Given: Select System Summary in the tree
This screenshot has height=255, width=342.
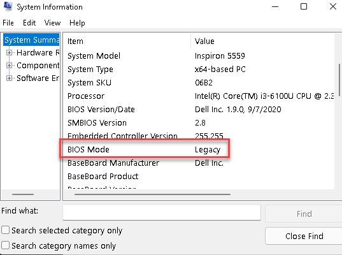Looking at the screenshot, I should 31,40.
